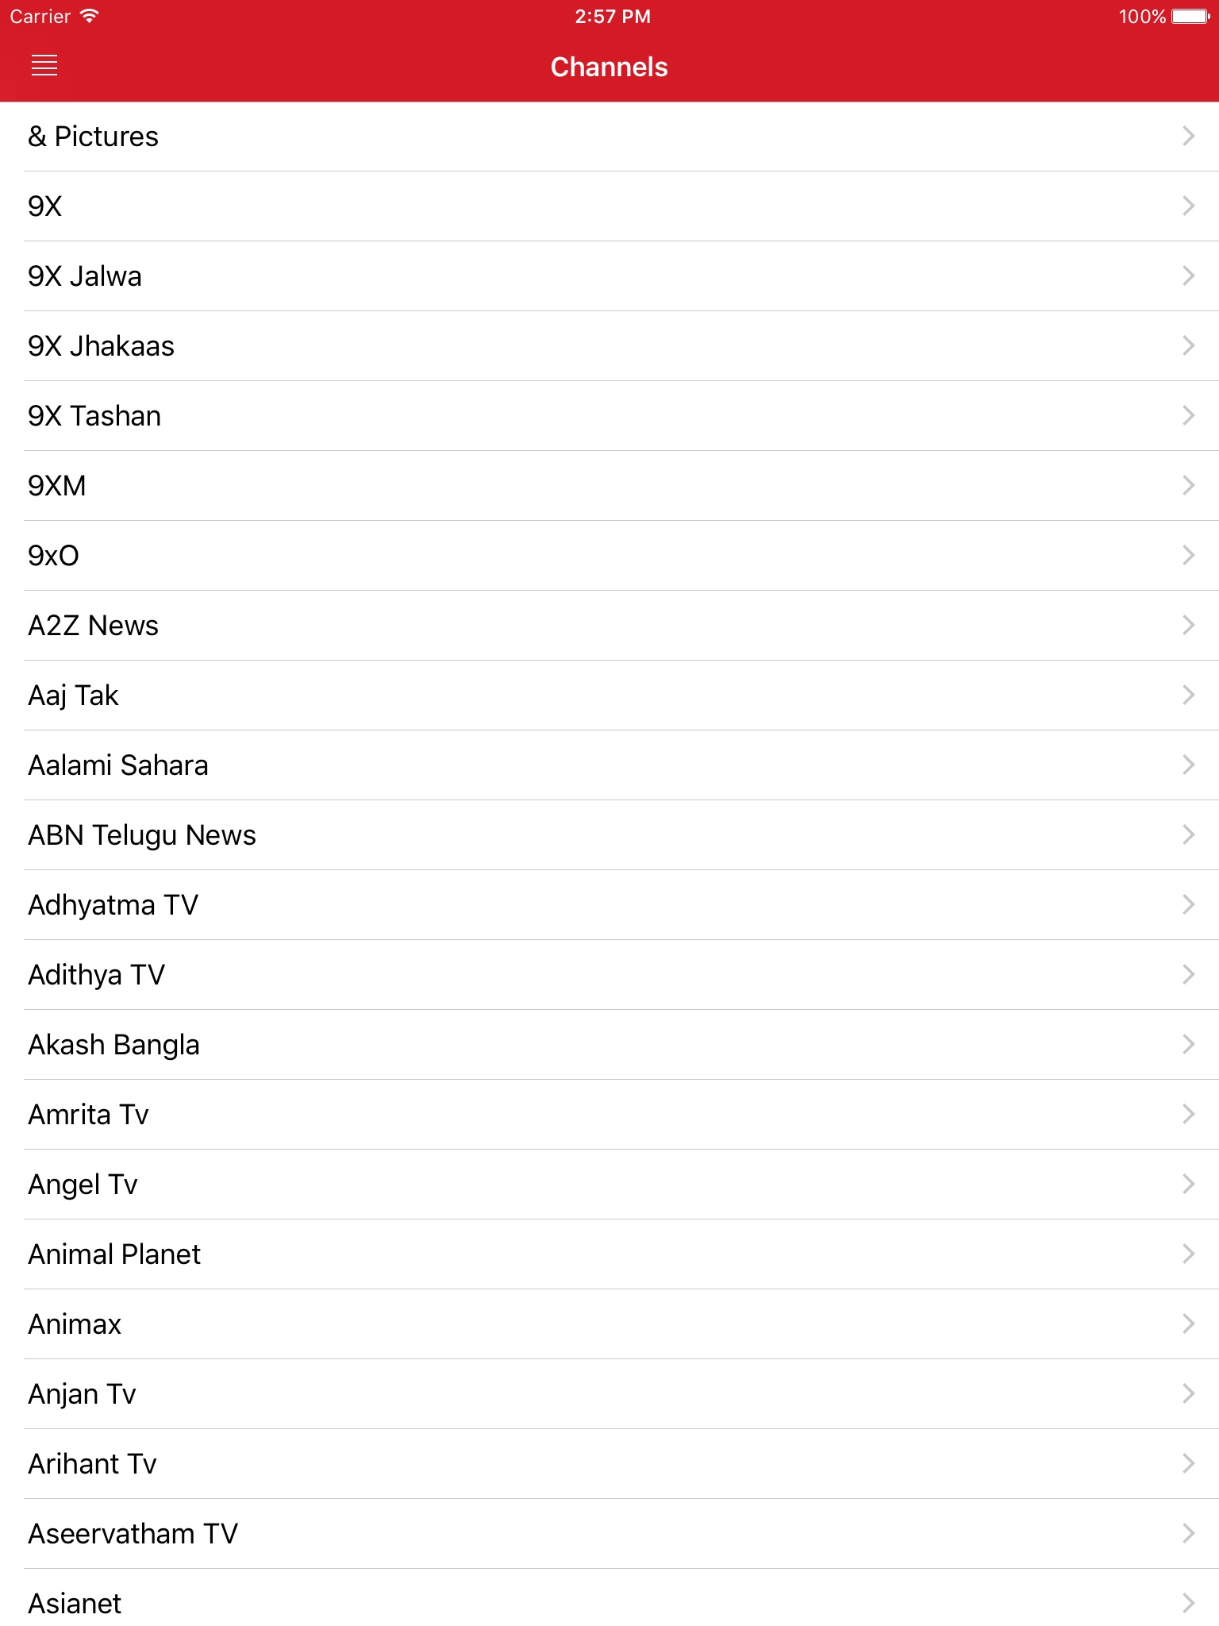Tap Amrita Tv channel row

coord(89,1115)
